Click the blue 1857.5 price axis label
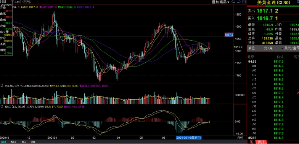Screen dimensions: 299x144 [x=229, y=35]
